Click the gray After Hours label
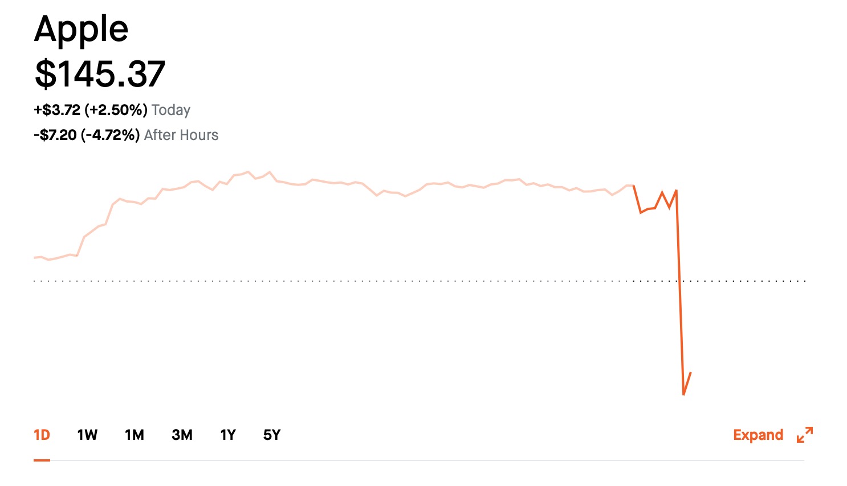847x486 pixels. [181, 135]
